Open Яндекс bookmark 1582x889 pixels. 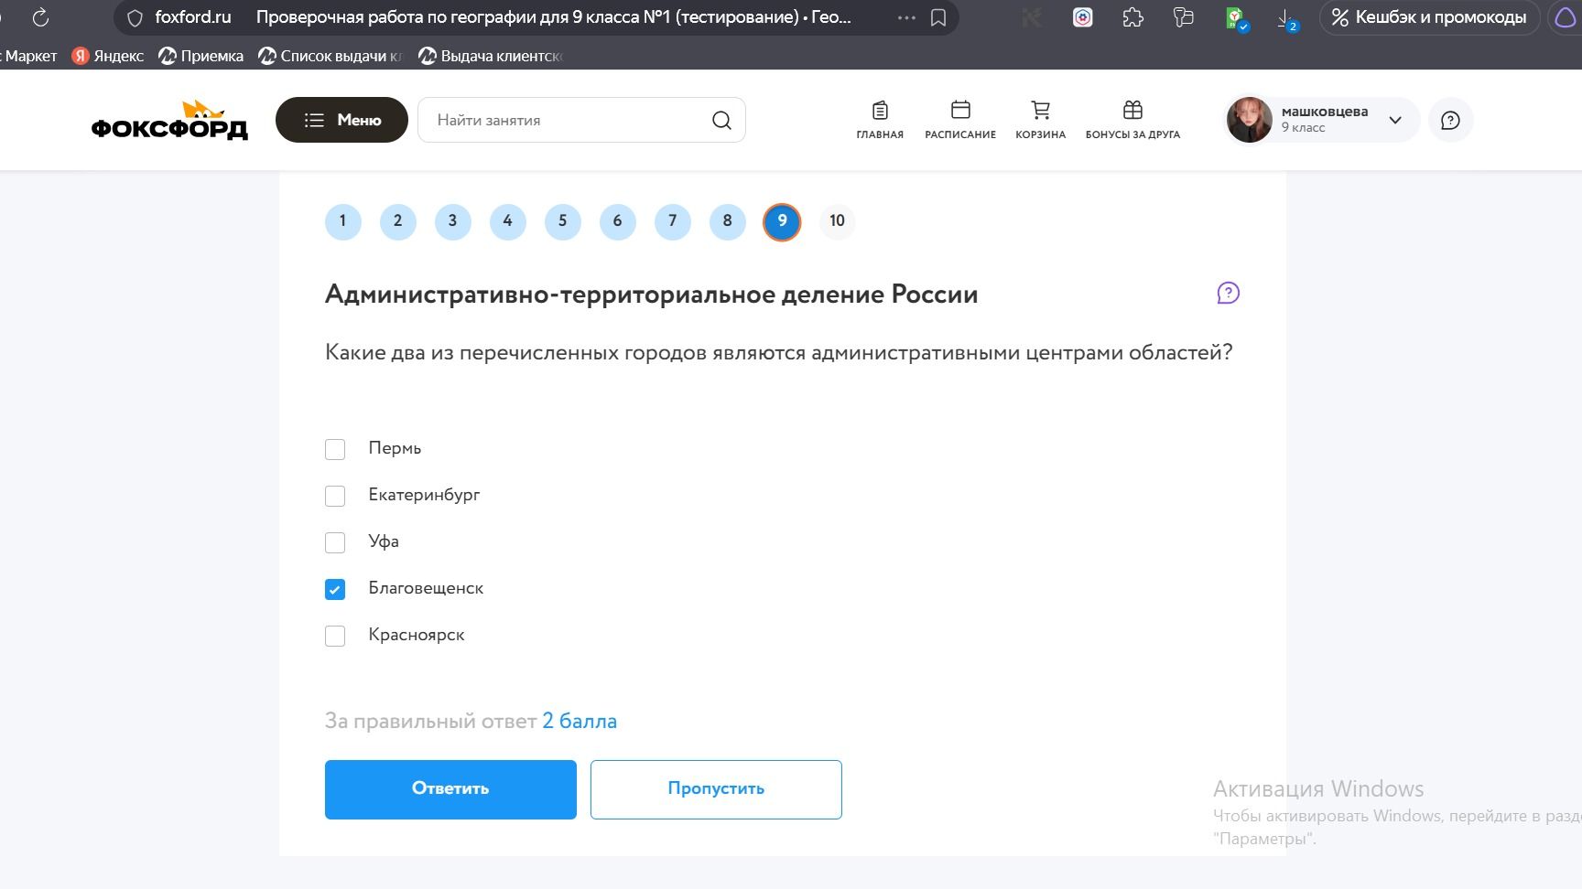tap(108, 56)
